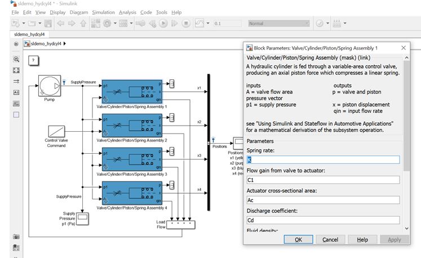
Task: Select the Area box tool in palette
Action: coord(16,115)
